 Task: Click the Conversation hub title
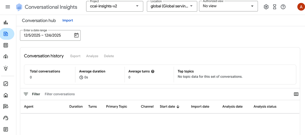[x=39, y=21]
